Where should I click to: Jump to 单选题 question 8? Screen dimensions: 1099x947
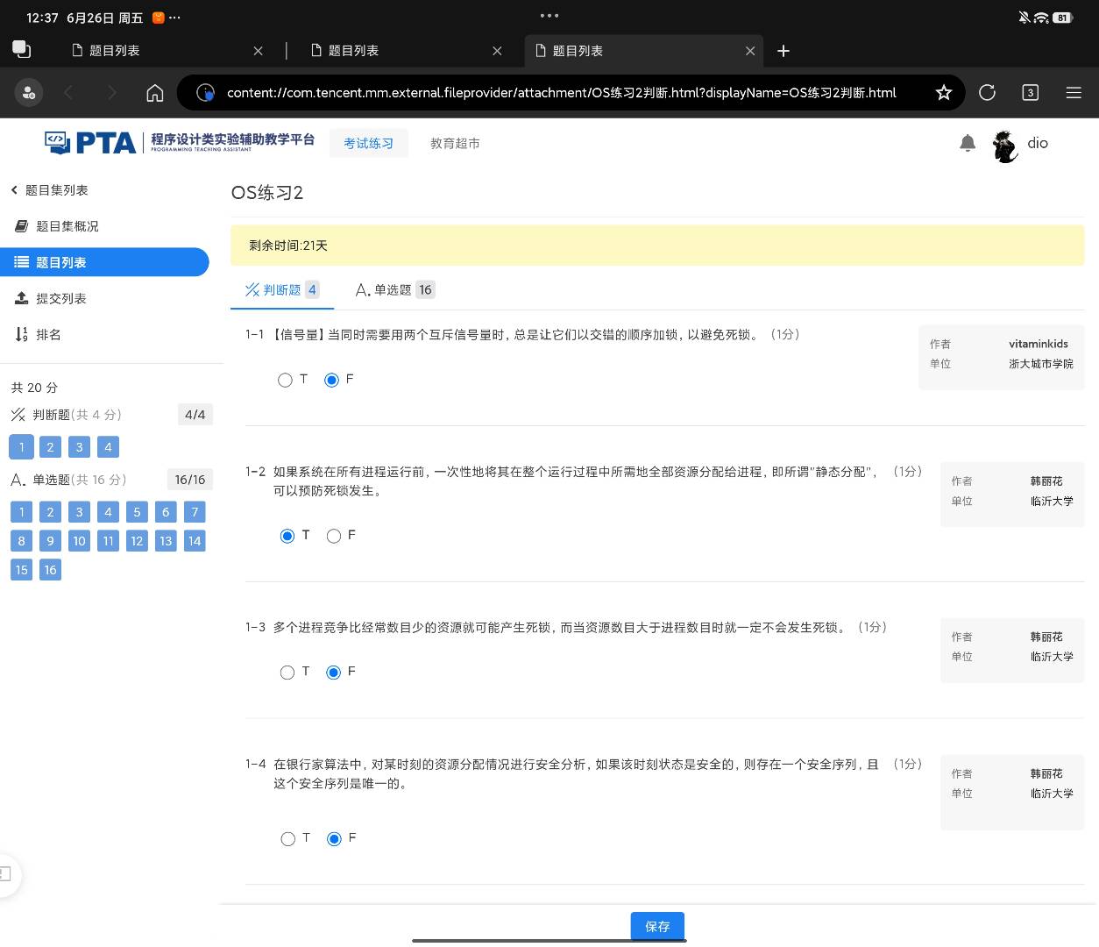coord(22,541)
